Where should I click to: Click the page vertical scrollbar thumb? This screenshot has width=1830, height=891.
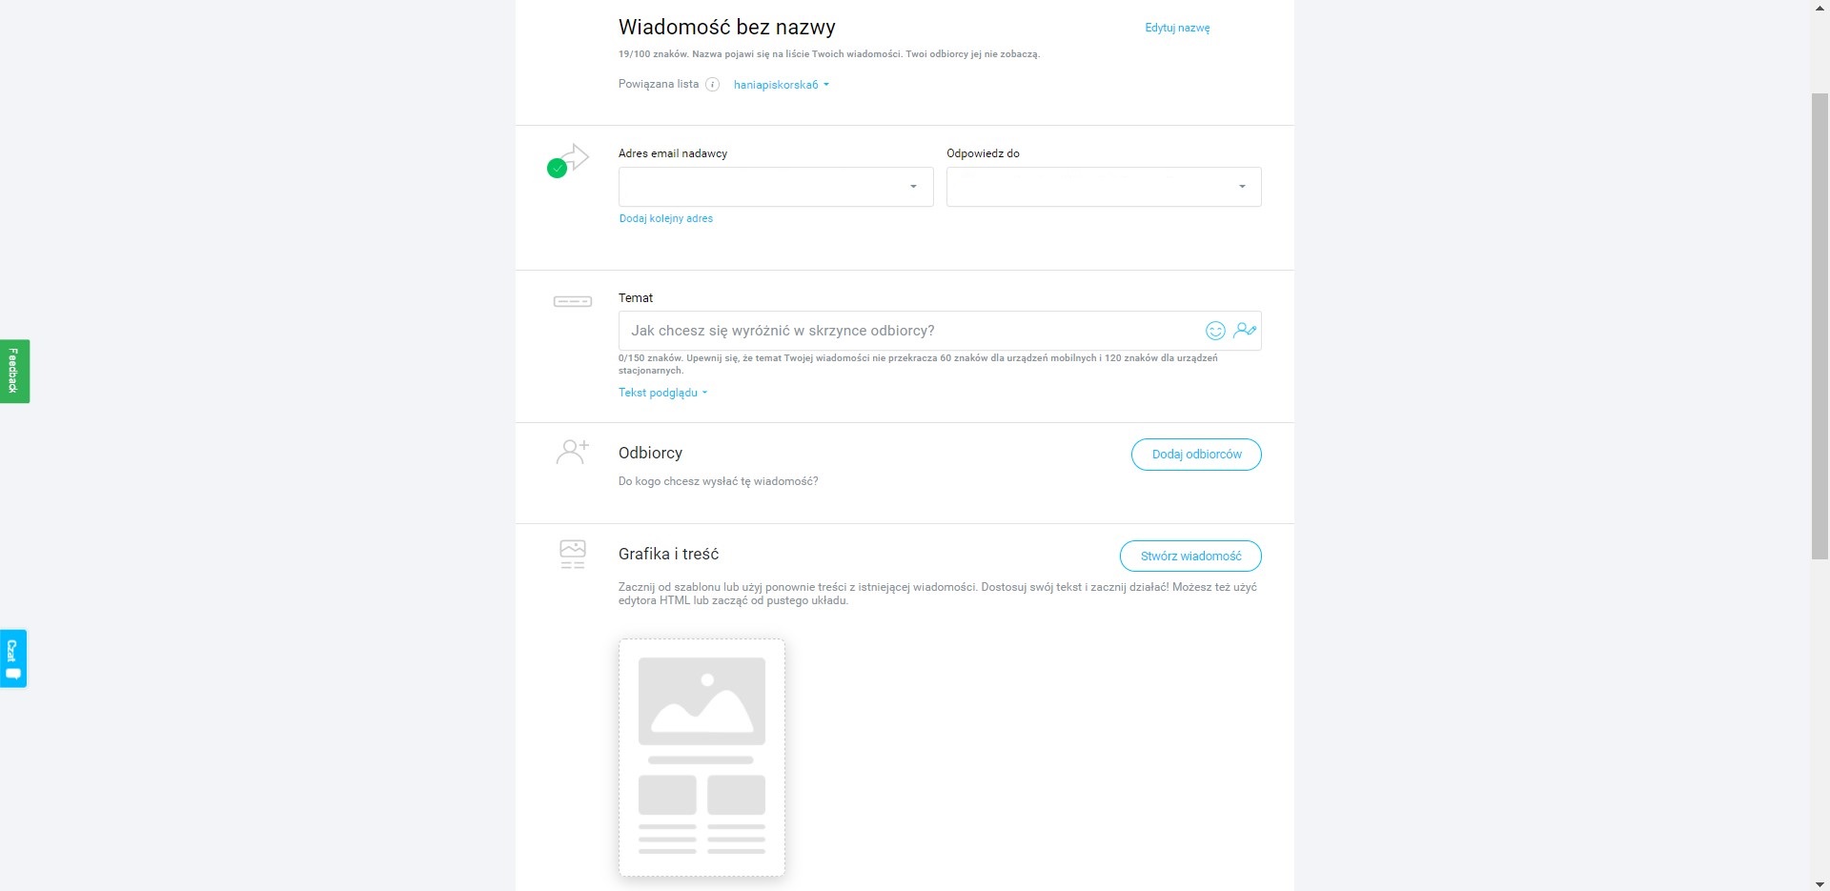[1820, 326]
